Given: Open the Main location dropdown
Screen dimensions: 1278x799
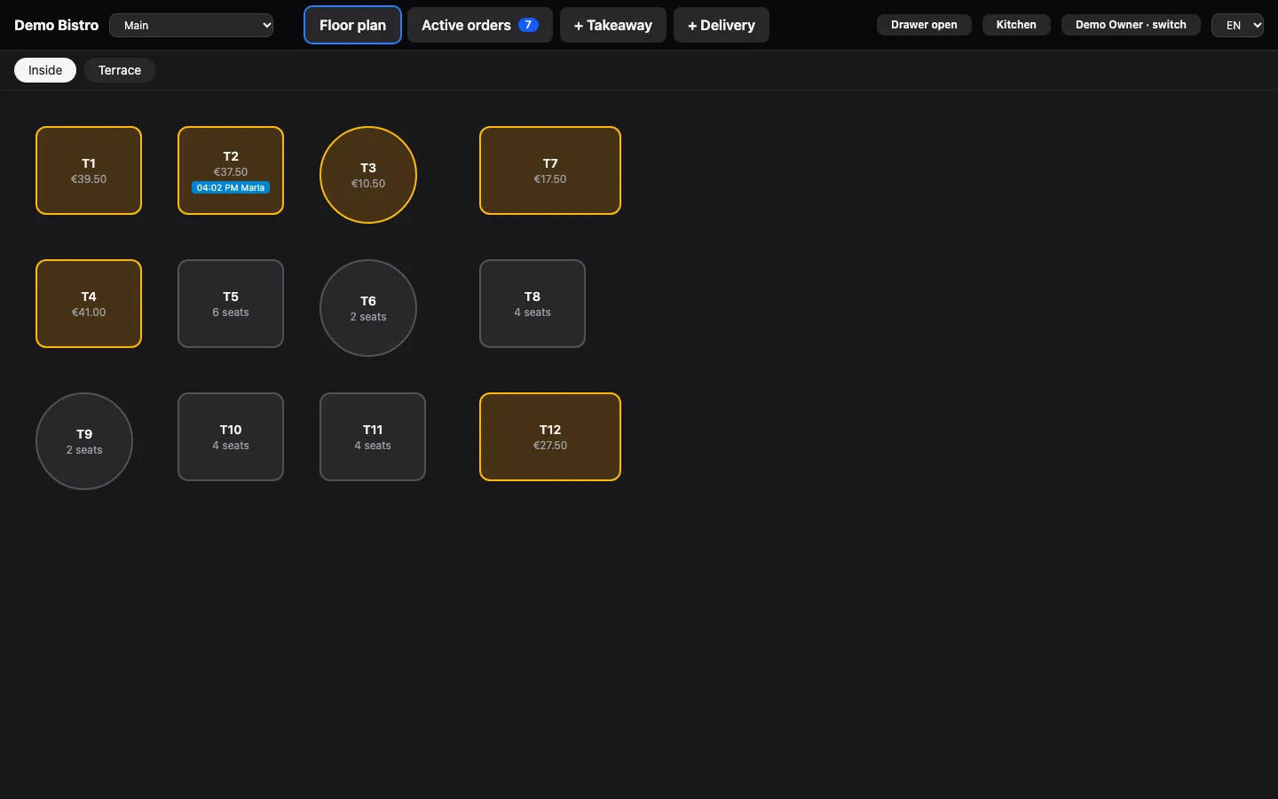Looking at the screenshot, I should (191, 25).
